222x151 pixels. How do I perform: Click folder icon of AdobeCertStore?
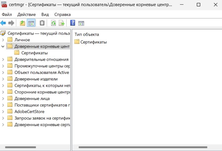tap(10, 111)
